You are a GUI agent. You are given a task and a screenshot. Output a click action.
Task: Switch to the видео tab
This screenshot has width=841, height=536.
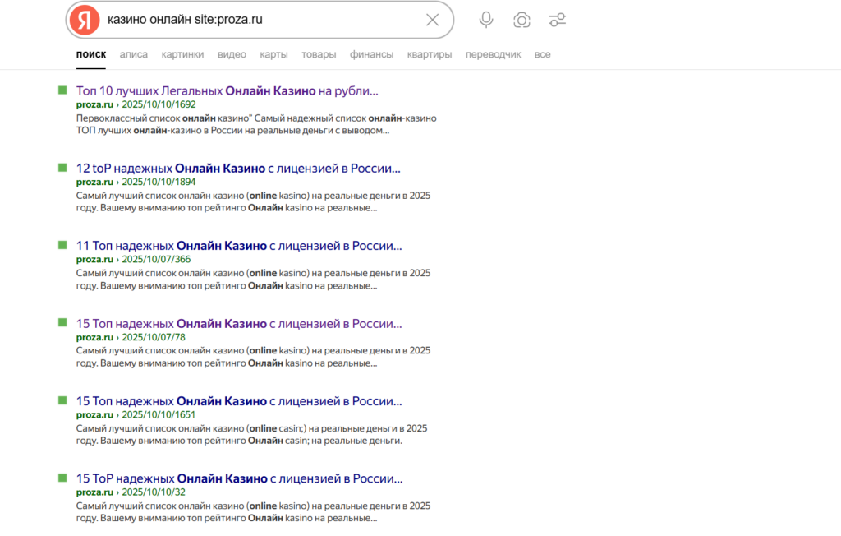point(232,54)
